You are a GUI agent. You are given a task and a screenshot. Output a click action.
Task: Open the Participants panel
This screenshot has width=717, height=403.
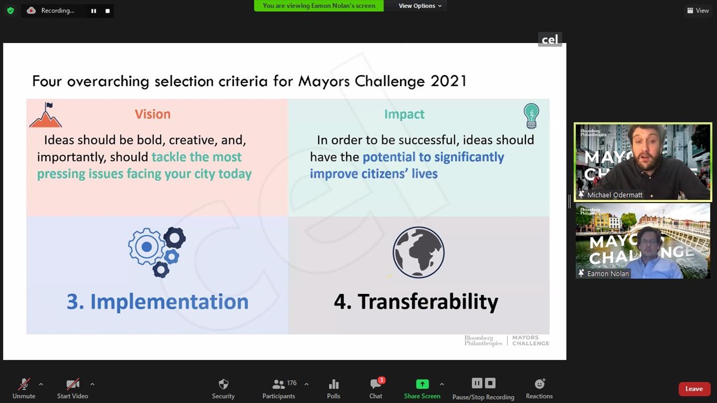pos(278,388)
